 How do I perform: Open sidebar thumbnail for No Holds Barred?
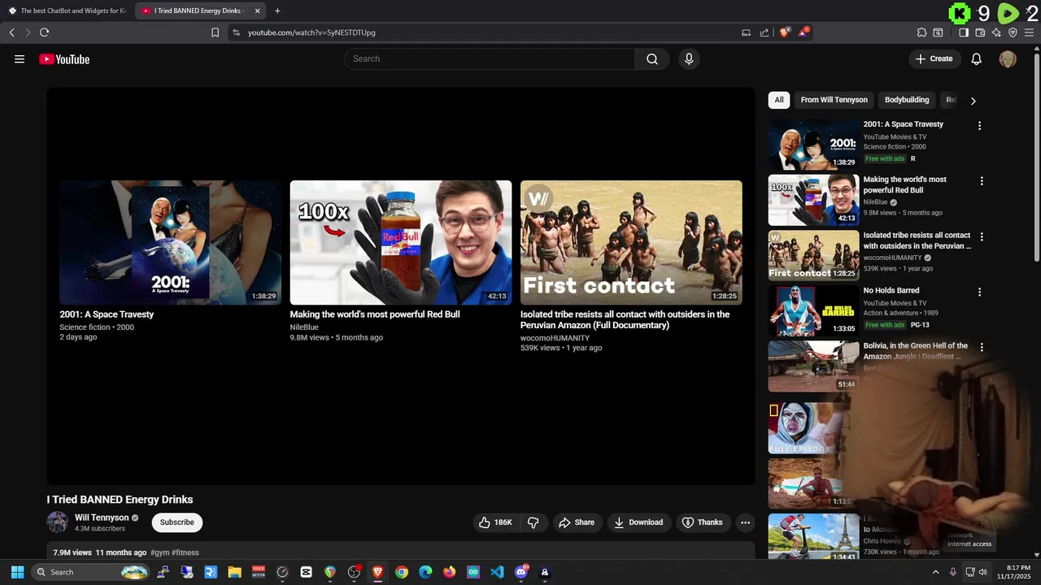813,310
